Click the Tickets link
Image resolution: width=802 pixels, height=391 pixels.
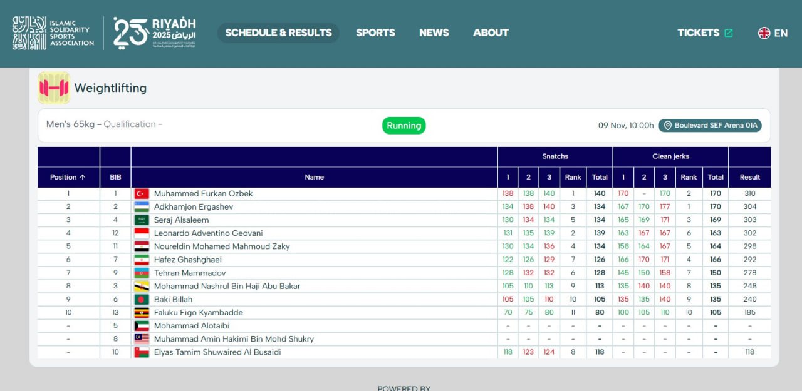(x=698, y=33)
